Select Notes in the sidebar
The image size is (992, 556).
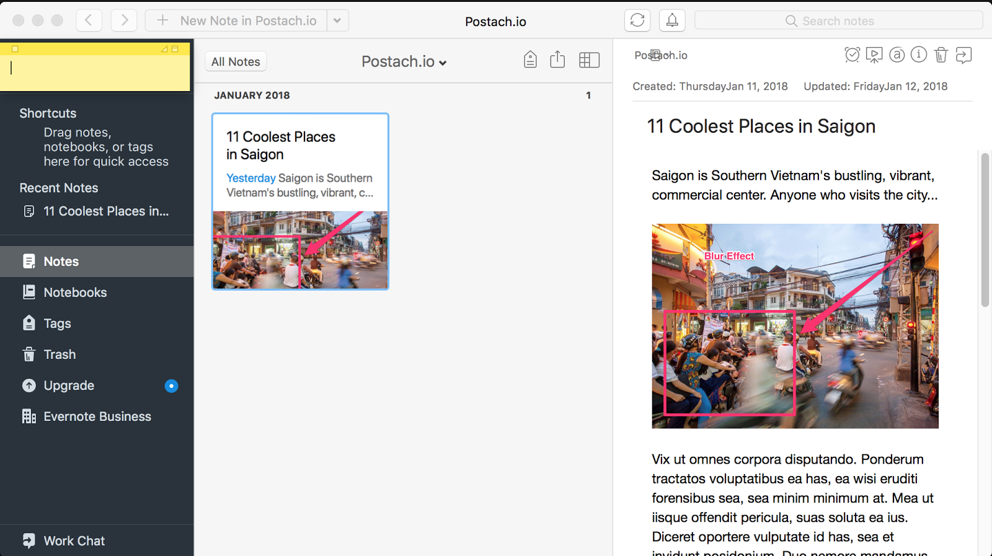pos(97,262)
